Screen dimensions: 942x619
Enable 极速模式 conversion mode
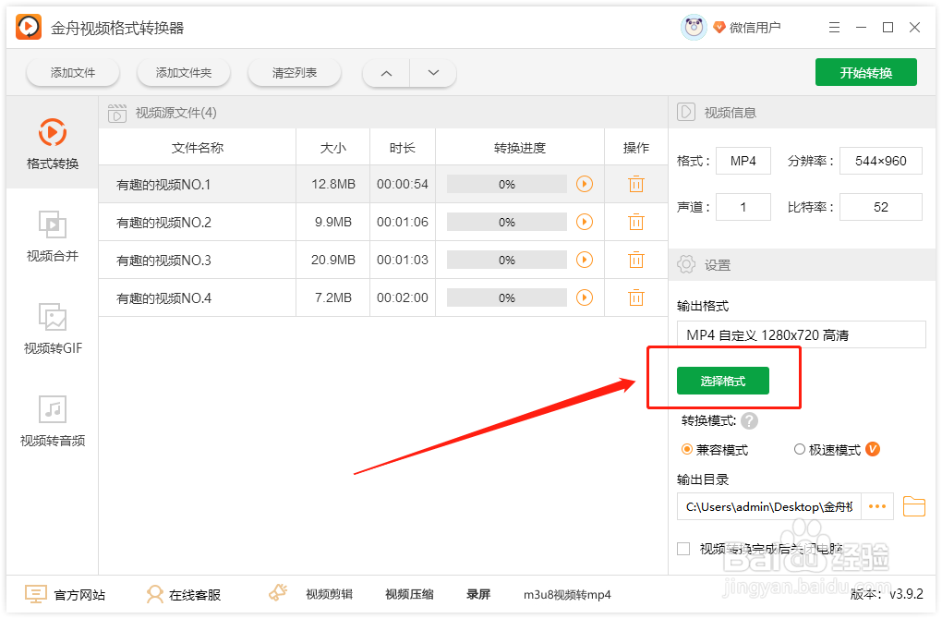[799, 449]
